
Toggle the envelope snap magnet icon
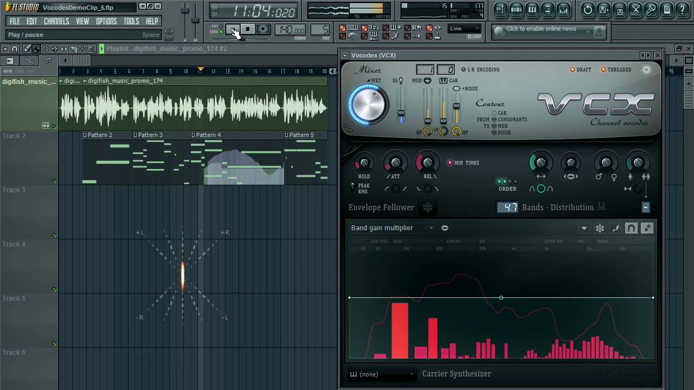point(631,228)
